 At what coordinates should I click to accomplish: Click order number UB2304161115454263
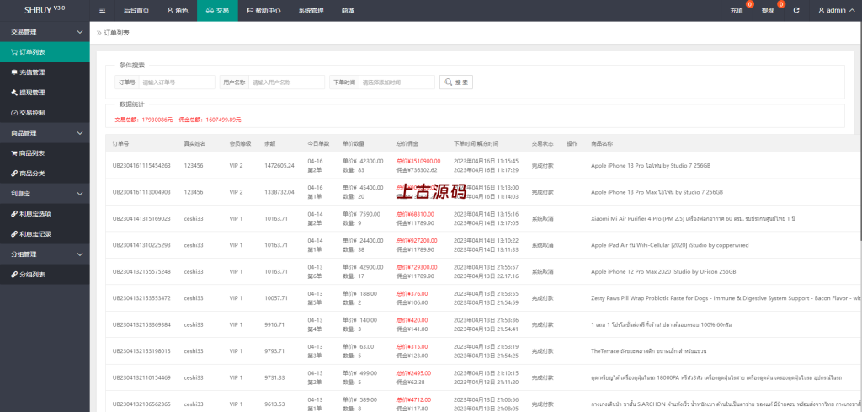(x=141, y=166)
